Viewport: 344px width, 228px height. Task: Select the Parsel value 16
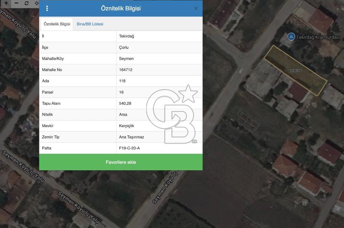pyautogui.click(x=121, y=92)
